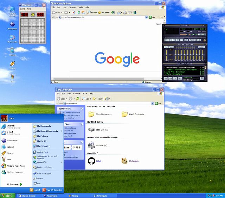Open Mail dropdown arrow in Internet Explorer toolbar
Viewport: 225px width, 198px height.
coord(122,13)
